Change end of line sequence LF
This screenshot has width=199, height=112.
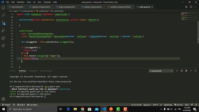click(x=161, y=105)
